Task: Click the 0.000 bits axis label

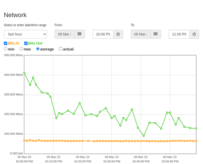Action: coord(17,153)
